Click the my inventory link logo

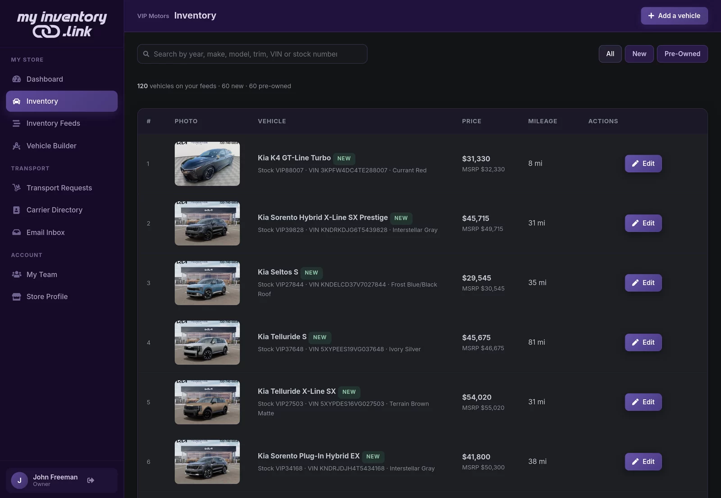click(x=62, y=24)
